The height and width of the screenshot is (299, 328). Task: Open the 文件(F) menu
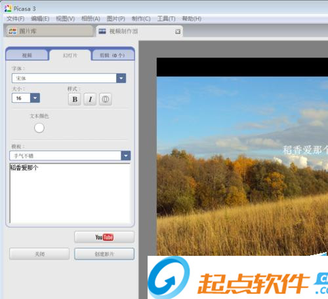(x=15, y=19)
